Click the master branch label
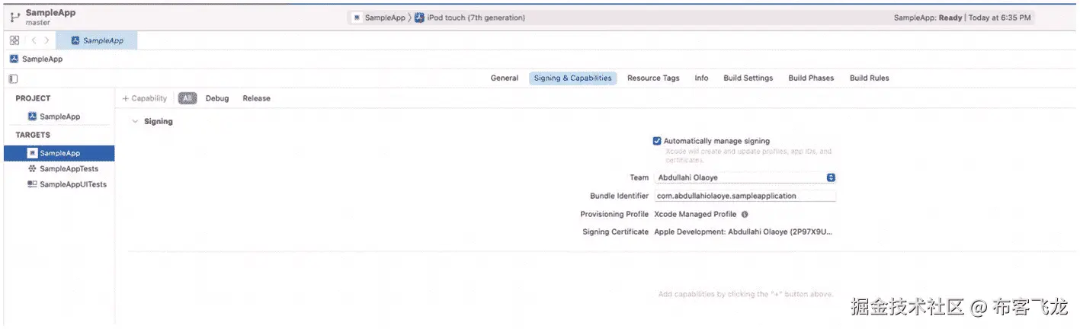Image resolution: width=1080 pixels, height=329 pixels. point(38,23)
